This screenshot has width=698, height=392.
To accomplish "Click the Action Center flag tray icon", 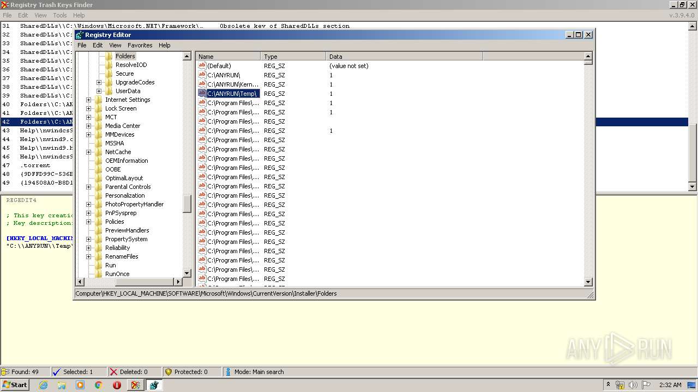I will (646, 385).
